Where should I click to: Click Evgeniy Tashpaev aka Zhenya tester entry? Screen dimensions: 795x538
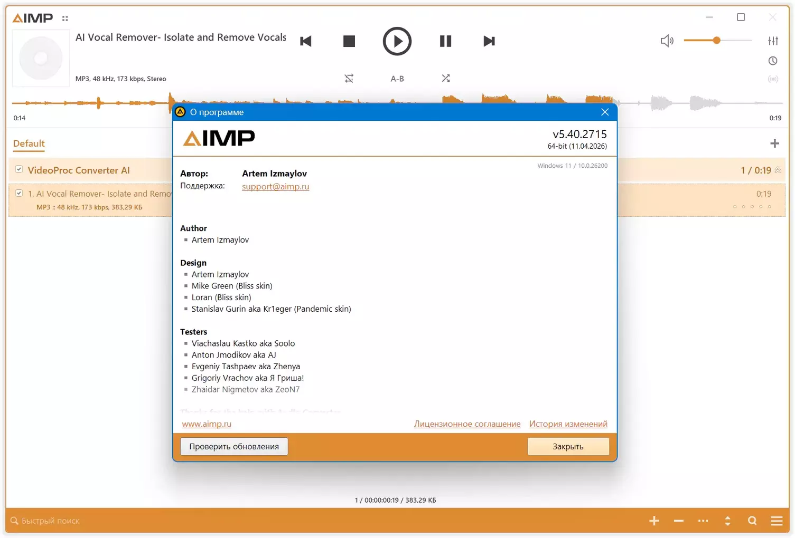(246, 367)
